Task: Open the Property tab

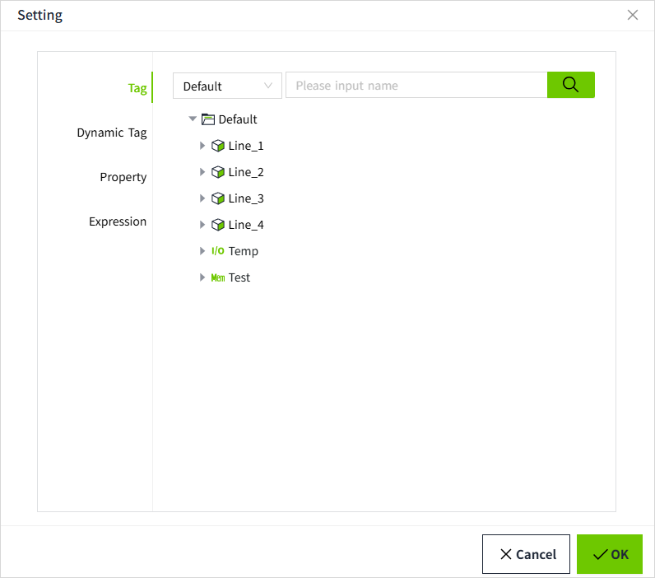Action: pos(123,177)
